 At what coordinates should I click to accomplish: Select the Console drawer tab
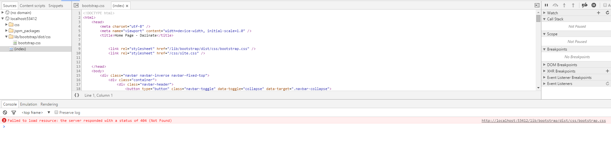[x=10, y=104]
